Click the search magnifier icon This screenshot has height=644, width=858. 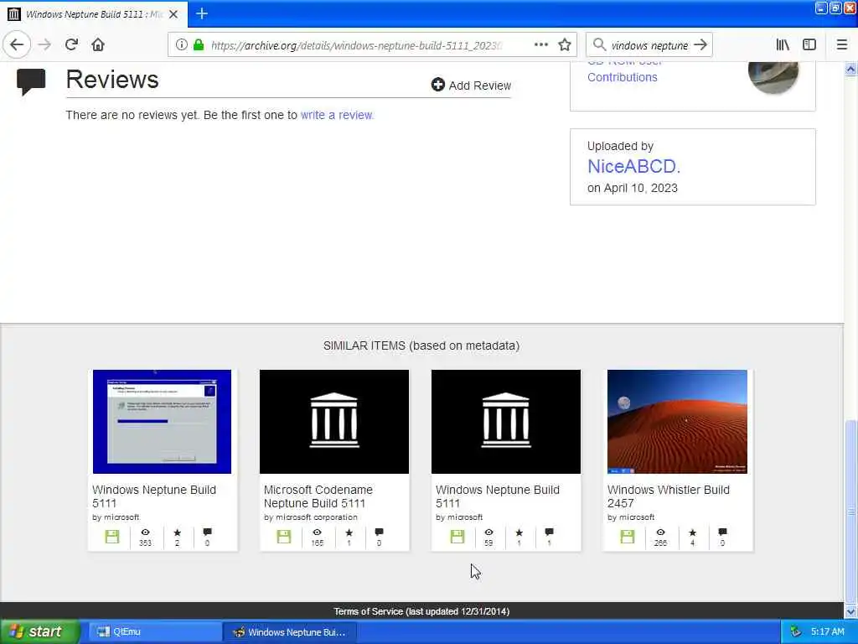[x=599, y=45]
